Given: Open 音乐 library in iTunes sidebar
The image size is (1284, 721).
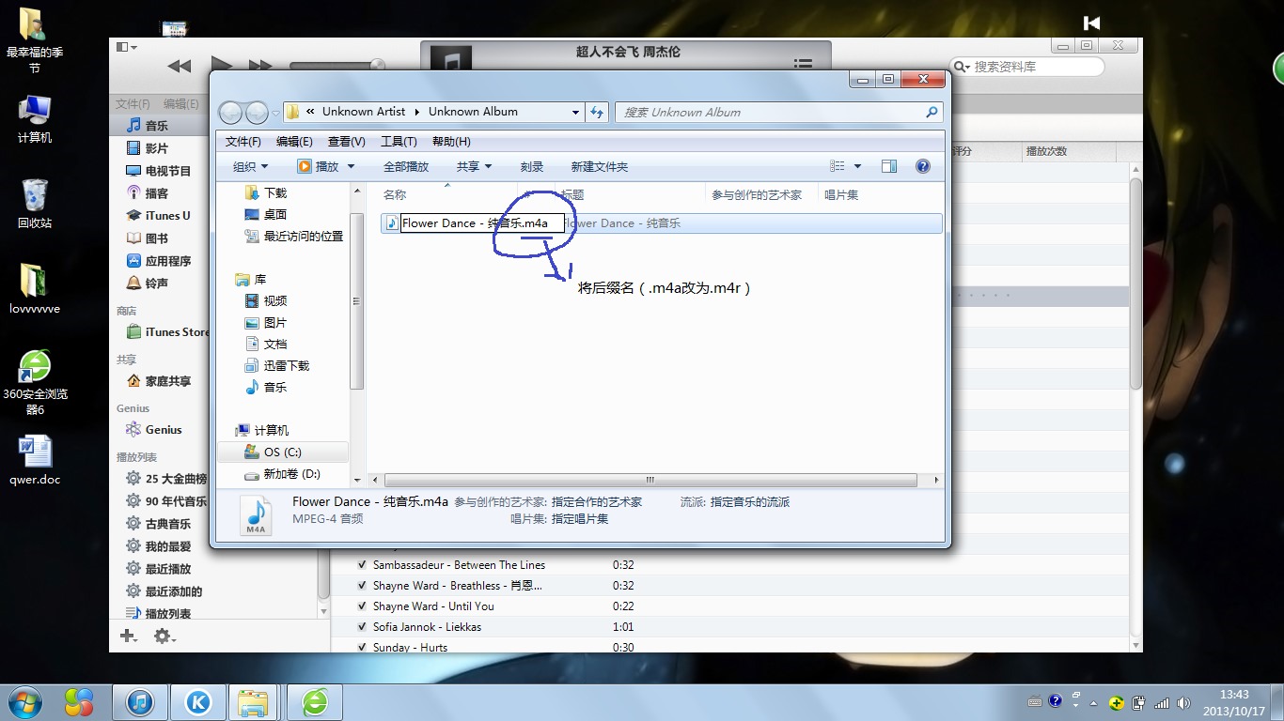Looking at the screenshot, I should click(x=156, y=126).
